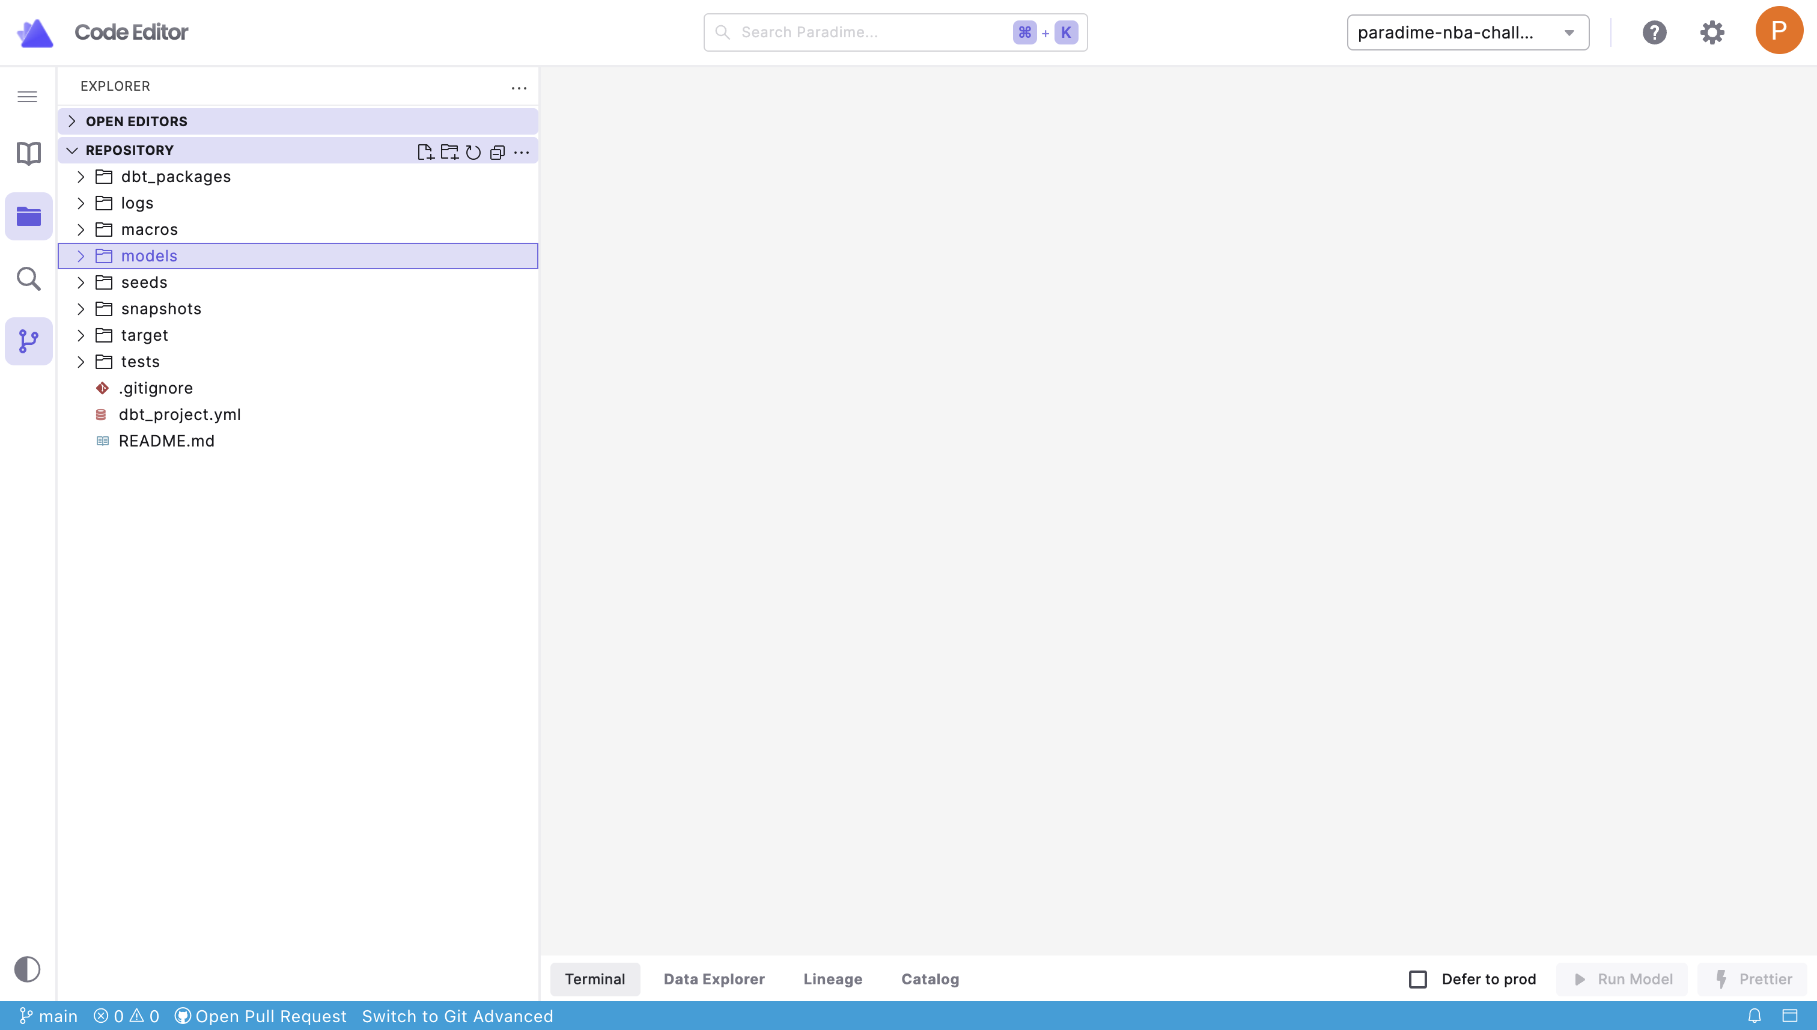Switch to the Lineage tab
This screenshot has height=1030, width=1817.
832,979
